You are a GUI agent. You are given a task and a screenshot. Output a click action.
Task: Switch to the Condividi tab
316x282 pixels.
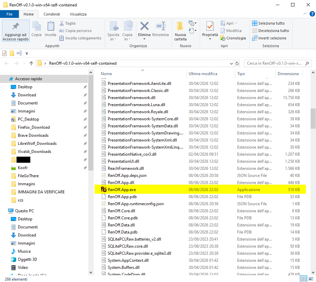click(x=52, y=14)
